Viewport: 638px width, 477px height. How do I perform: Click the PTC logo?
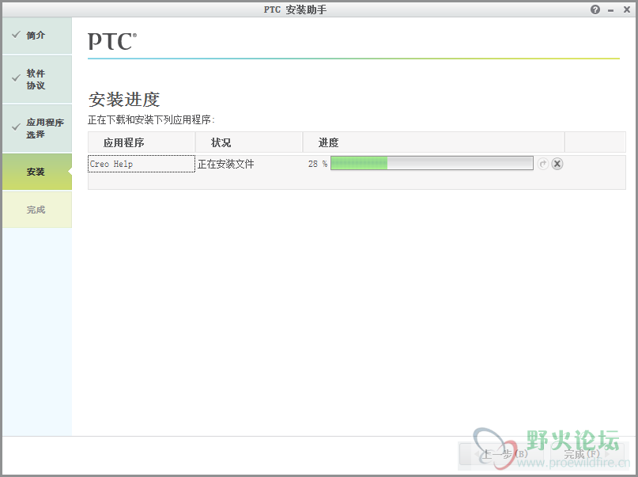(112, 41)
